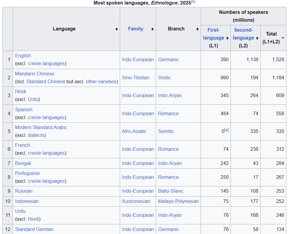Open Indo-European link in English row
Image resolution: width=293 pixels, height=234 pixels.
(138, 60)
